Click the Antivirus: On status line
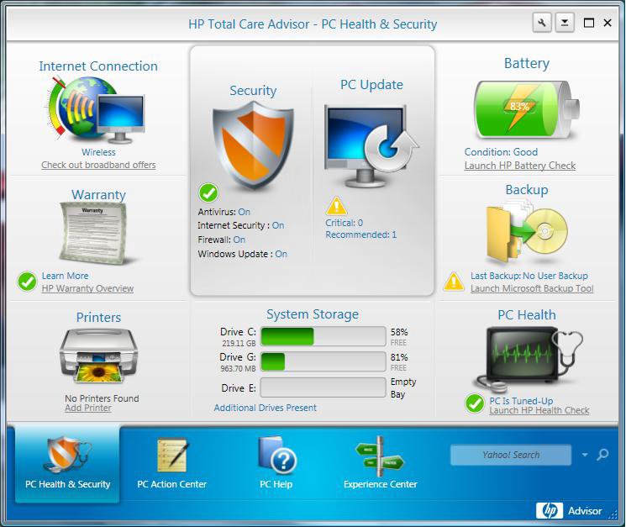The width and height of the screenshot is (626, 527). 224,212
